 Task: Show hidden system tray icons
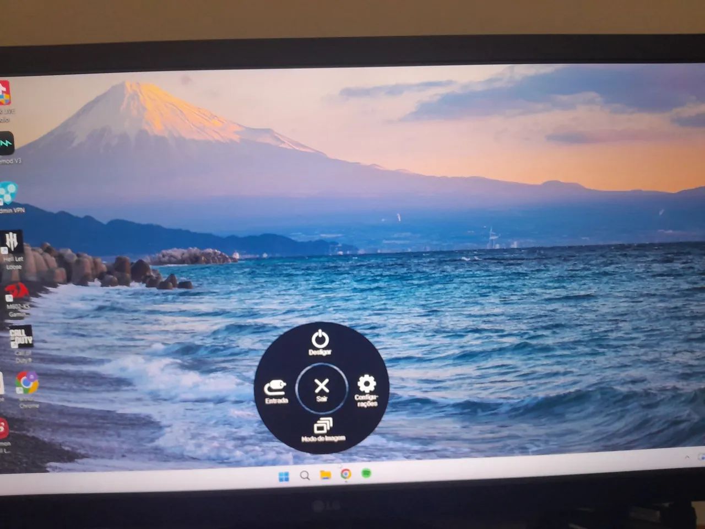click(x=687, y=457)
